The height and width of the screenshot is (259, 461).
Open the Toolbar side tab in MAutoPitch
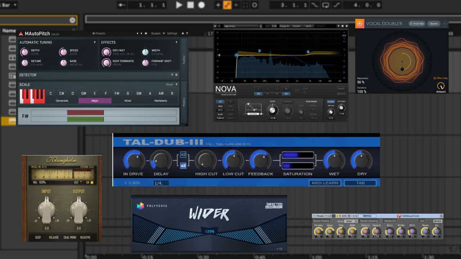click(x=184, y=59)
